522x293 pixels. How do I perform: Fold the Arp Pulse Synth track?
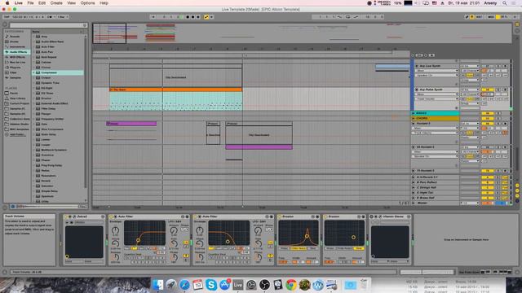point(417,90)
